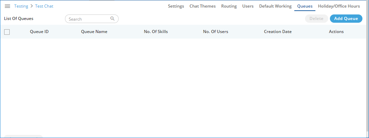Open the hamburger navigation menu
Image resolution: width=369 pixels, height=138 pixels.
[x=7, y=6]
